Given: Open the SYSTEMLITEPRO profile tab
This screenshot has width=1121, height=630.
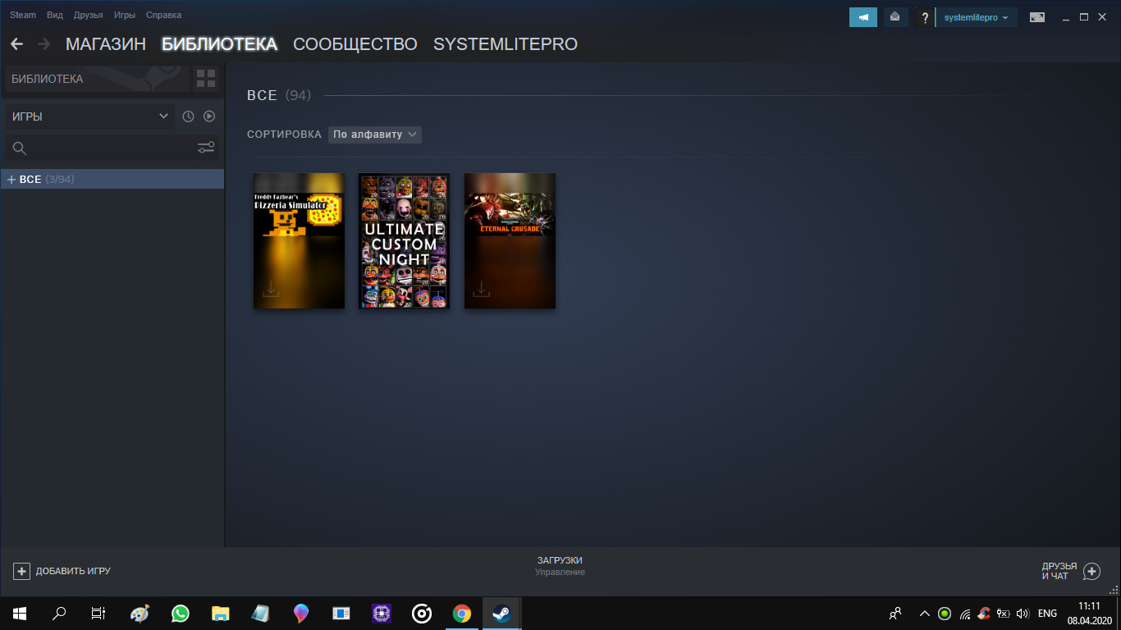Looking at the screenshot, I should 506,44.
